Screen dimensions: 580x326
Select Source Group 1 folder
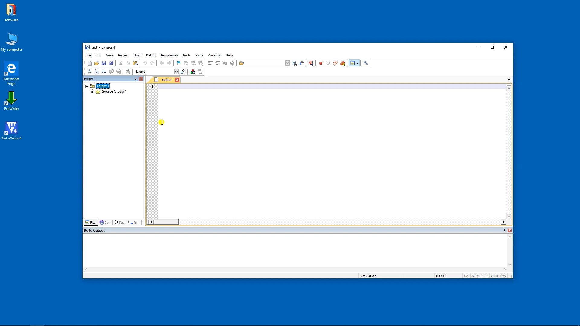point(114,91)
